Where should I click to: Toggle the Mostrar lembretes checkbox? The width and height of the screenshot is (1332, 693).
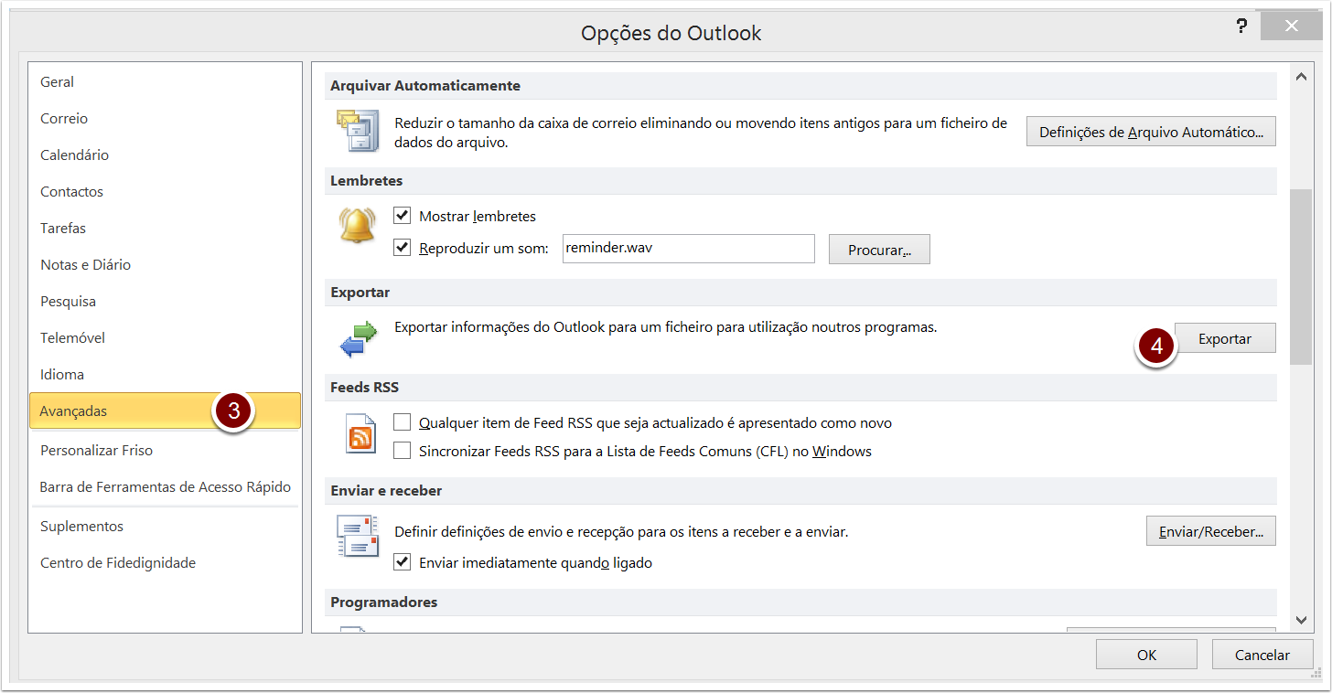(402, 216)
